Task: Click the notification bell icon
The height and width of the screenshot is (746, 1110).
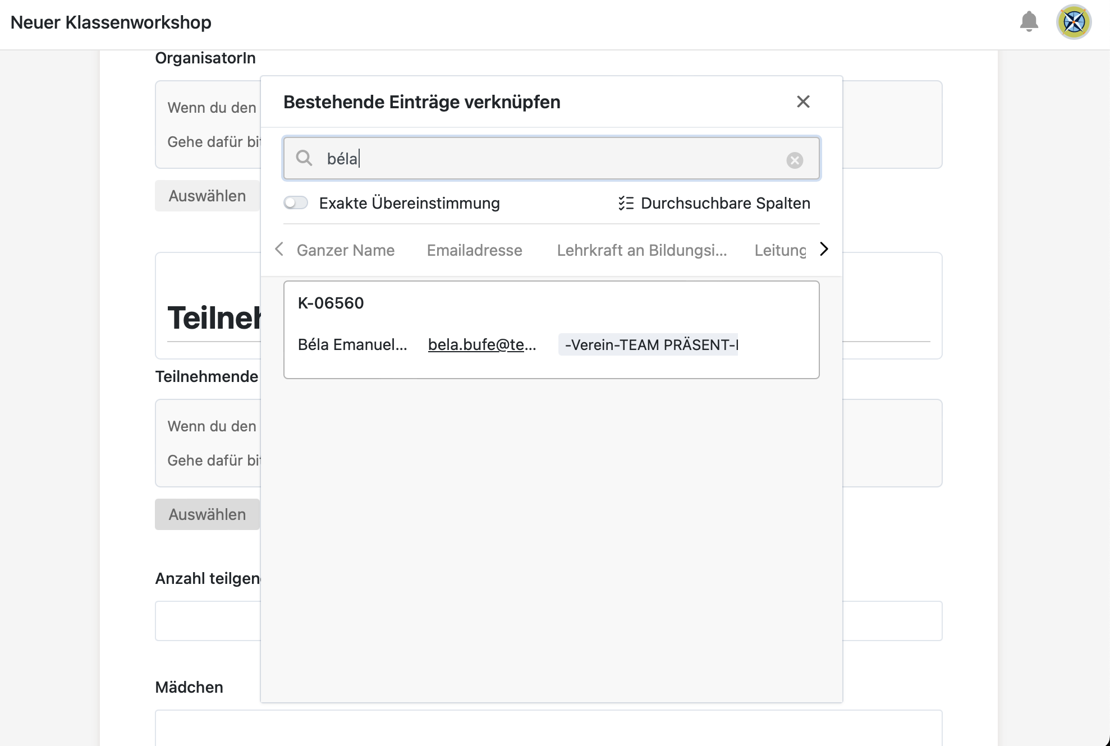Action: coord(1029,22)
